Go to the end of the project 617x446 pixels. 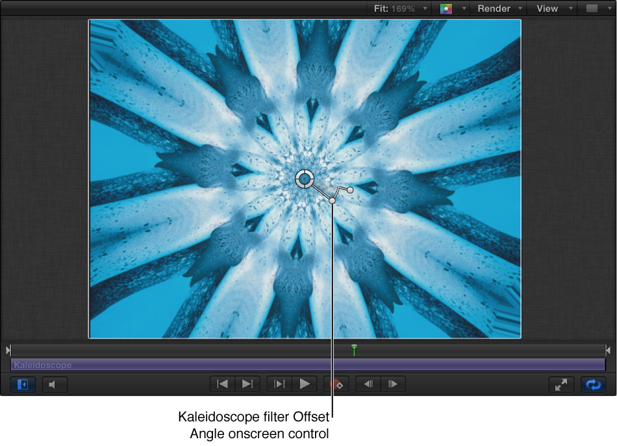pos(247,384)
